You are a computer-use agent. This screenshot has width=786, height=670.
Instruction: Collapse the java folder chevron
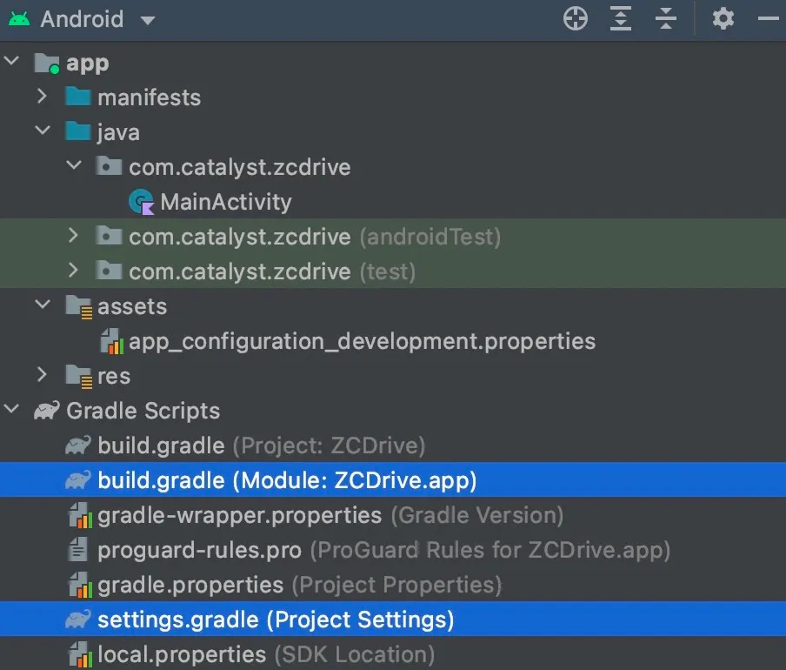(x=43, y=131)
